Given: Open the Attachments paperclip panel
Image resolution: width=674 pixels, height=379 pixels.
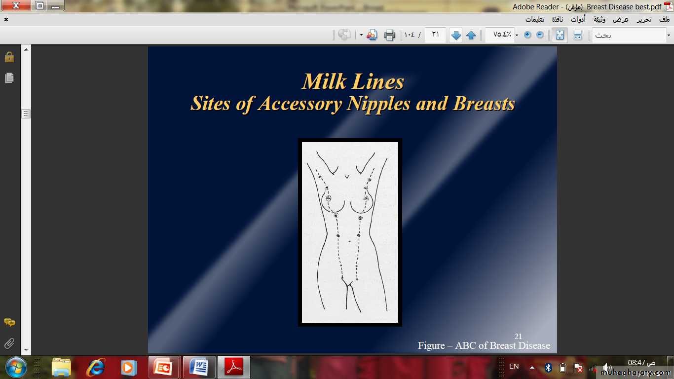Looking at the screenshot, I should tap(9, 343).
